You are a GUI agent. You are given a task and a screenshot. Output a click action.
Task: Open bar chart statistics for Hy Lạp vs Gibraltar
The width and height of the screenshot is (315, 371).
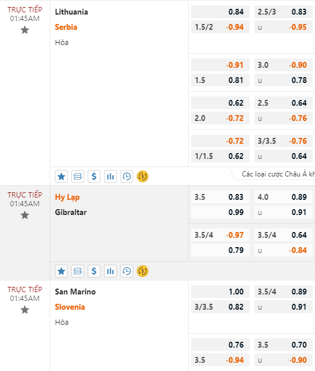tap(110, 271)
